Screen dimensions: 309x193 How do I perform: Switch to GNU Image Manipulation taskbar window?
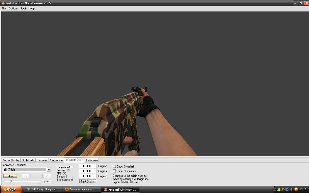point(43,190)
